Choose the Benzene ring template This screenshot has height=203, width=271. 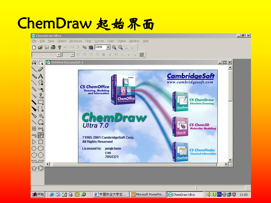click(41, 168)
